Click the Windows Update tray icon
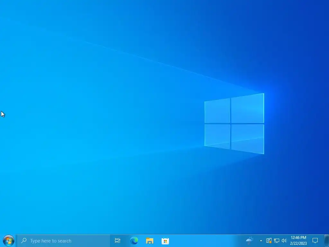The height and width of the screenshot is (247, 329). pyautogui.click(x=269, y=241)
